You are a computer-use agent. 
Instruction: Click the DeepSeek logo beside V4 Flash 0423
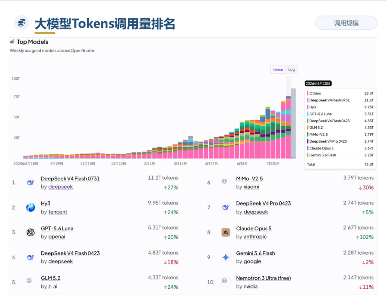click(30, 257)
